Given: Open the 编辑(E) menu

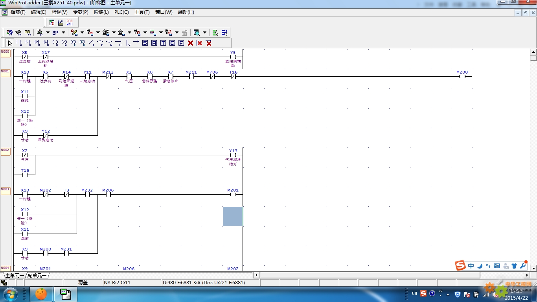Looking at the screenshot, I should click(39, 12).
